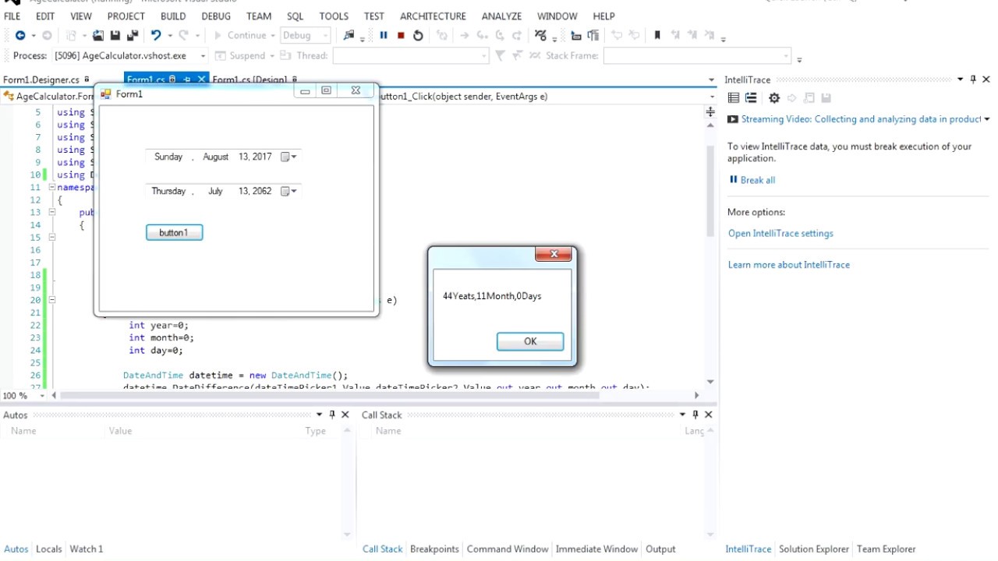The image size is (998, 561).
Task: Click button1 on Form1
Action: tap(174, 232)
